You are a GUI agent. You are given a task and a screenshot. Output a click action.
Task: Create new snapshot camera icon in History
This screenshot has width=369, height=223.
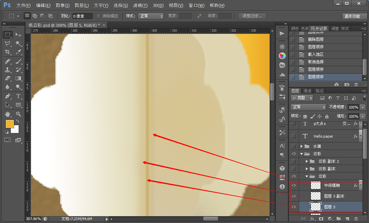coord(347,84)
